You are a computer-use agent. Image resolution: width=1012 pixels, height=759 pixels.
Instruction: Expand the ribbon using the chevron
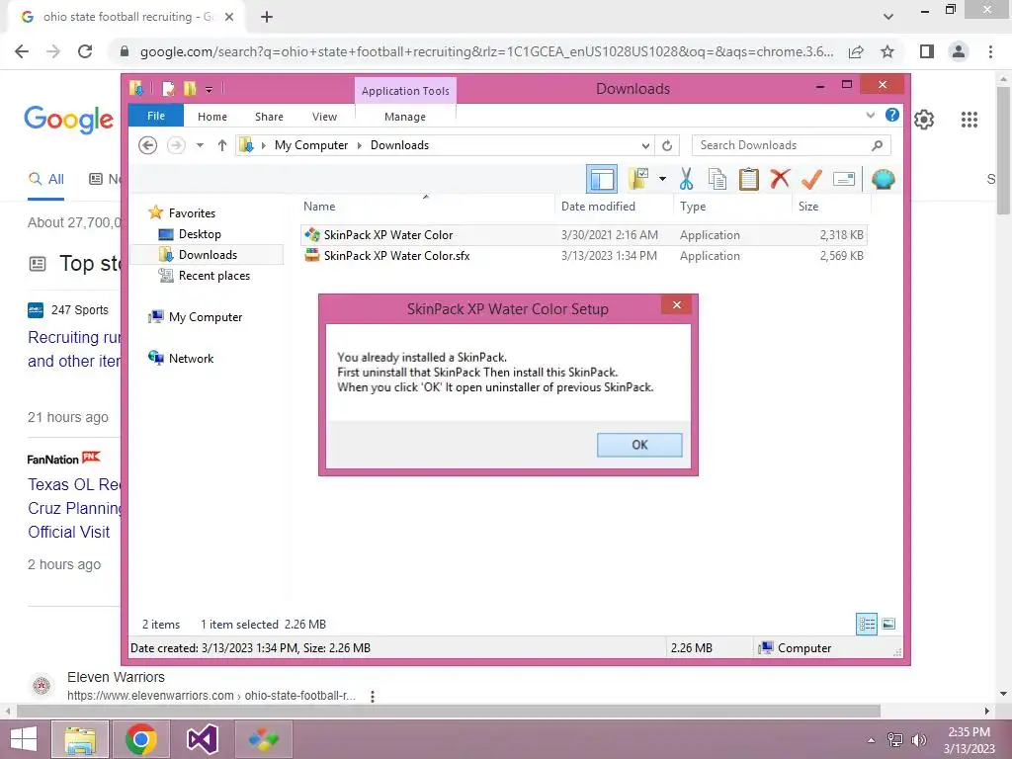[870, 115]
